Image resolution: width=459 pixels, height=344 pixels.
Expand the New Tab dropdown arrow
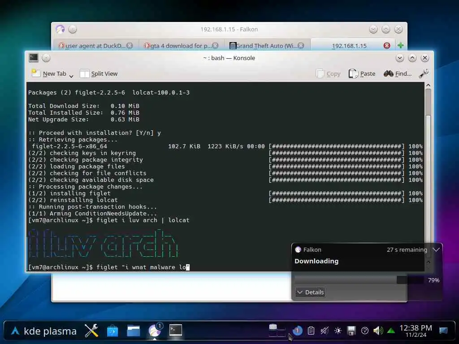(x=71, y=76)
